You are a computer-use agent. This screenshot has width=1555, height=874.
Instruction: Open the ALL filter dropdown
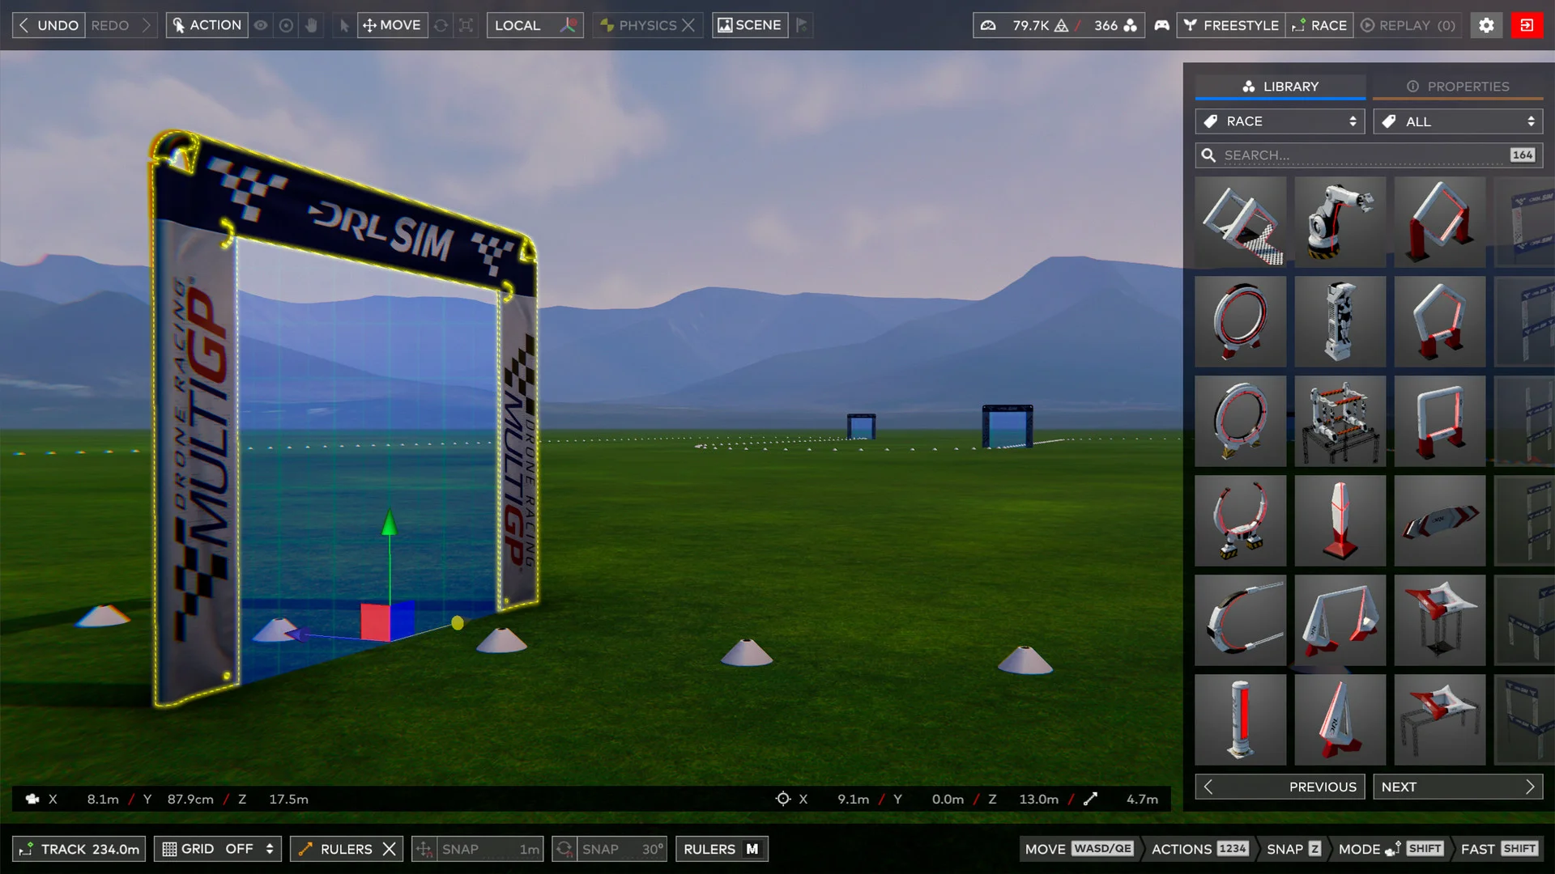(x=1458, y=121)
